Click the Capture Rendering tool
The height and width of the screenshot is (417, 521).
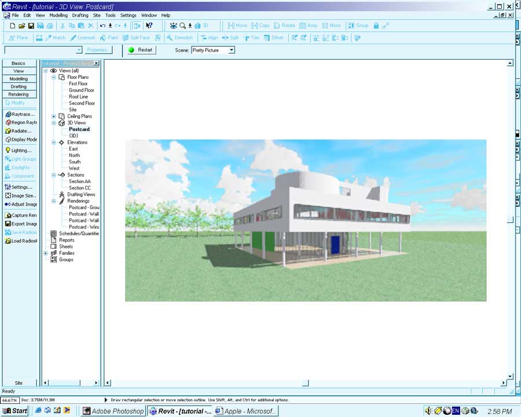(20, 215)
